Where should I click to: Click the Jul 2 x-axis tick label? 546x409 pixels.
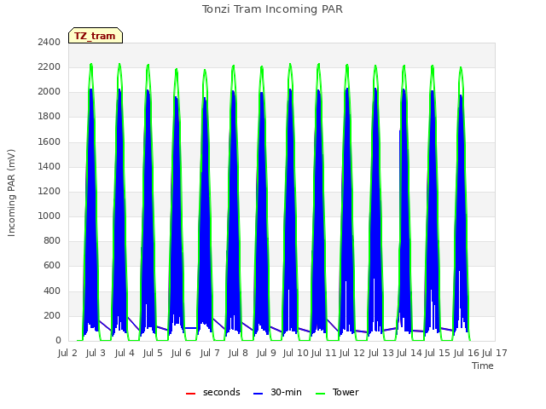[x=67, y=353]
